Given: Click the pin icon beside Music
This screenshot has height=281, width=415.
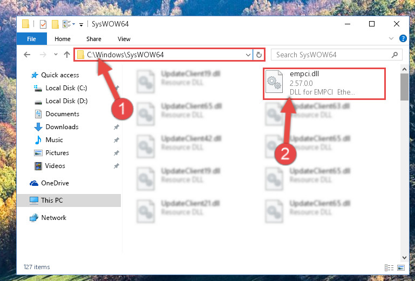Looking at the screenshot, I should [116, 140].
